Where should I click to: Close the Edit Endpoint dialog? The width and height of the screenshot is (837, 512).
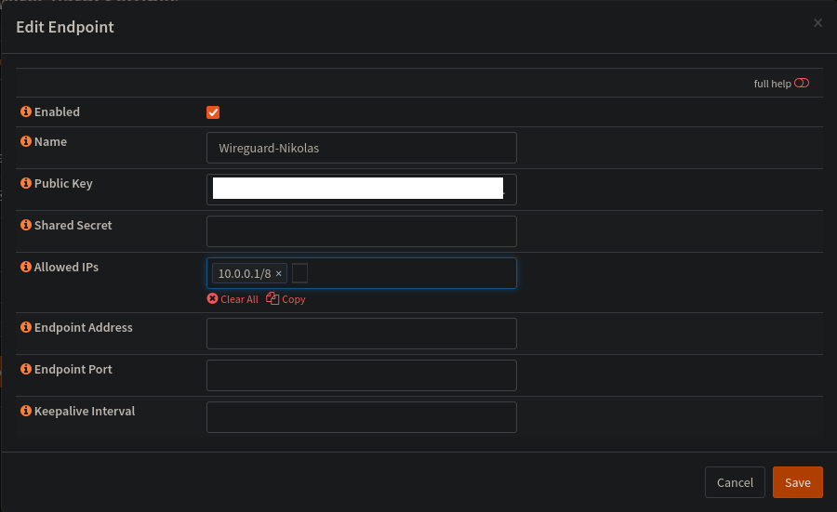pos(817,23)
